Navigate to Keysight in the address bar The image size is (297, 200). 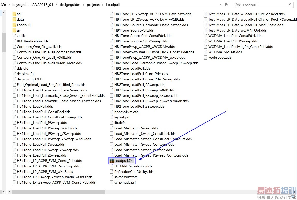(19, 5)
